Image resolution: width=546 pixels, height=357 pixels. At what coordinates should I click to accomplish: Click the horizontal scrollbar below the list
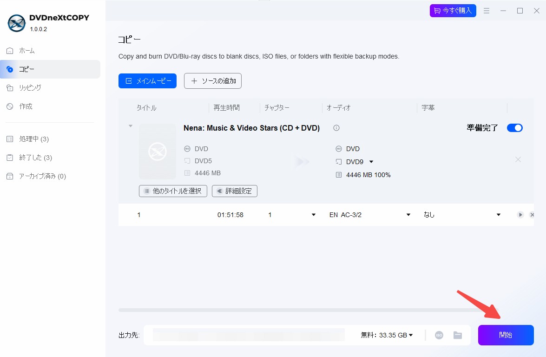coord(308,310)
